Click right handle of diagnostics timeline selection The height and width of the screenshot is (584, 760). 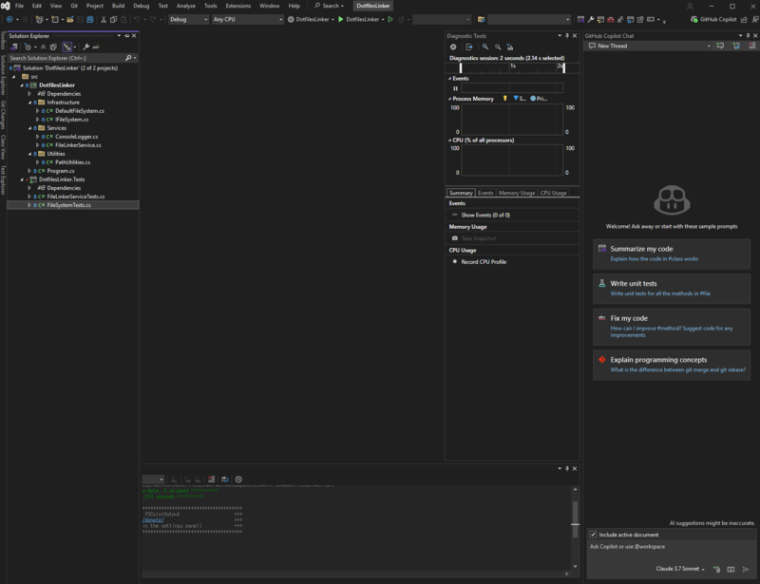point(563,67)
